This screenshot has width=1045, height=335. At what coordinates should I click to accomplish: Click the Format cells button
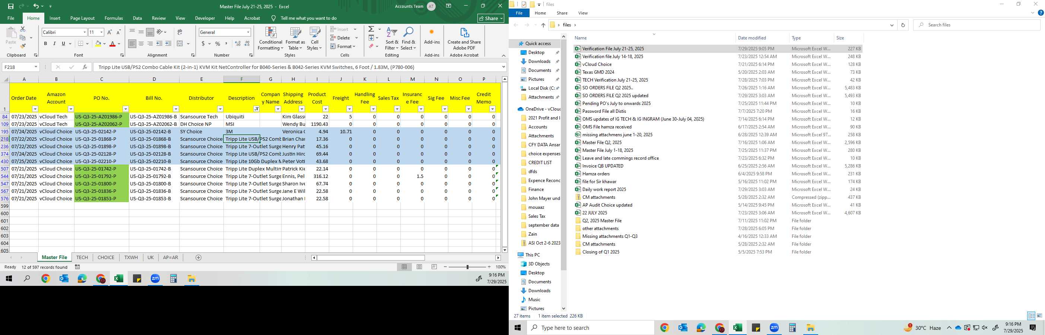point(343,47)
